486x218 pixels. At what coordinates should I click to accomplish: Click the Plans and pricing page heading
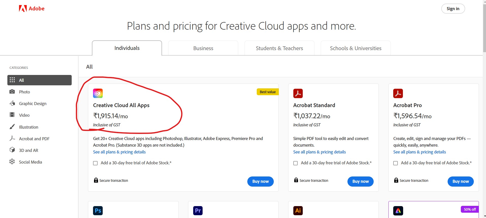tap(241, 26)
